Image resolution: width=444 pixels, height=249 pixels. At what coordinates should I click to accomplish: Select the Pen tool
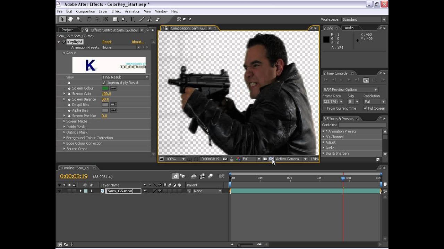(123, 19)
